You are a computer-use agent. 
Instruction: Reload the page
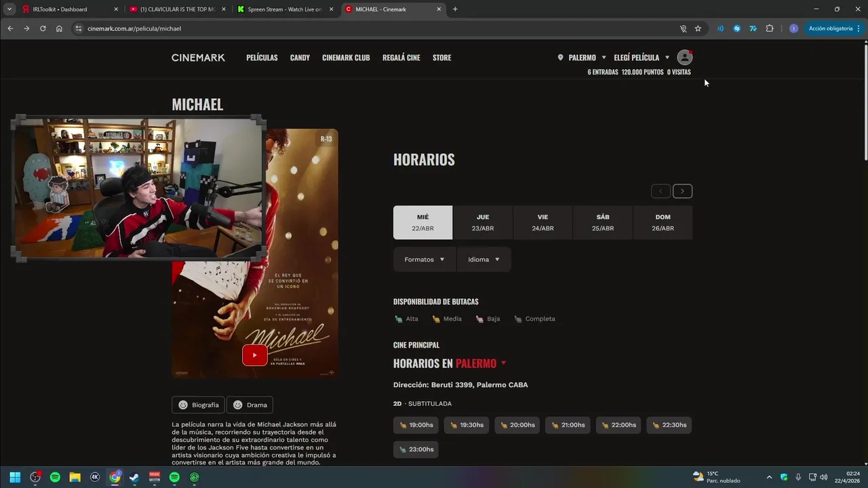pos(43,28)
